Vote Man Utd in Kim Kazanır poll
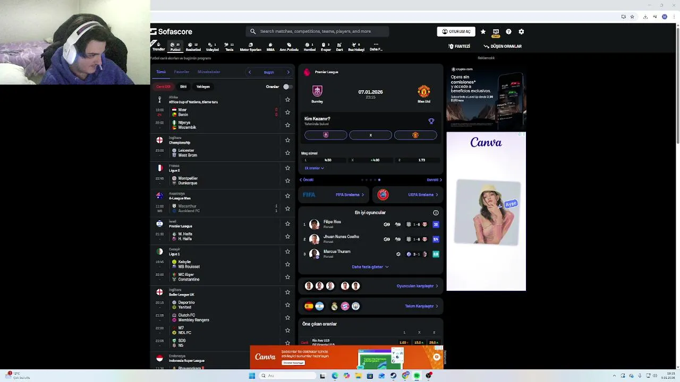Screen dimensions: 680x382 click(415, 135)
